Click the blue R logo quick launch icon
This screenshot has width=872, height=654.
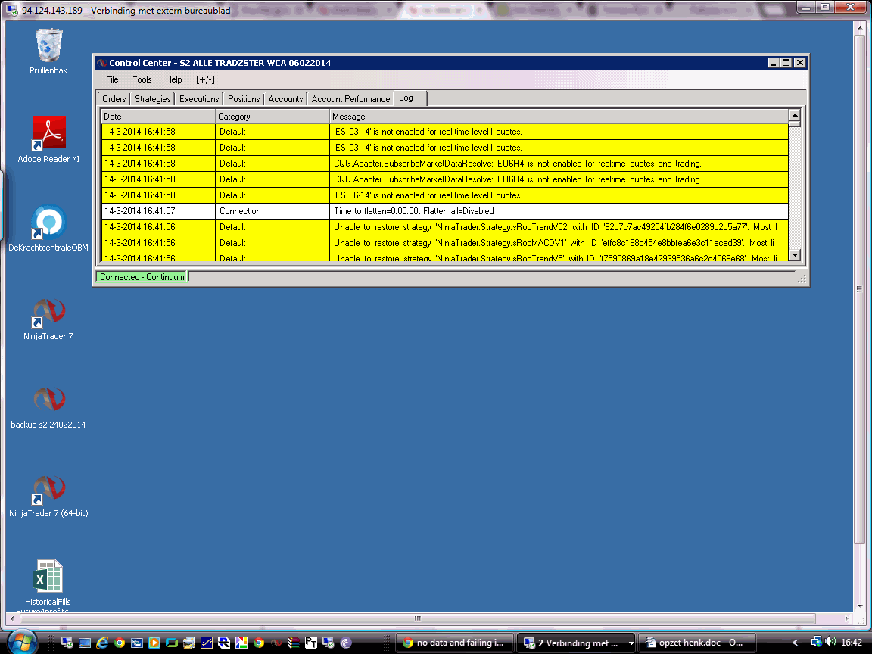pyautogui.click(x=224, y=643)
